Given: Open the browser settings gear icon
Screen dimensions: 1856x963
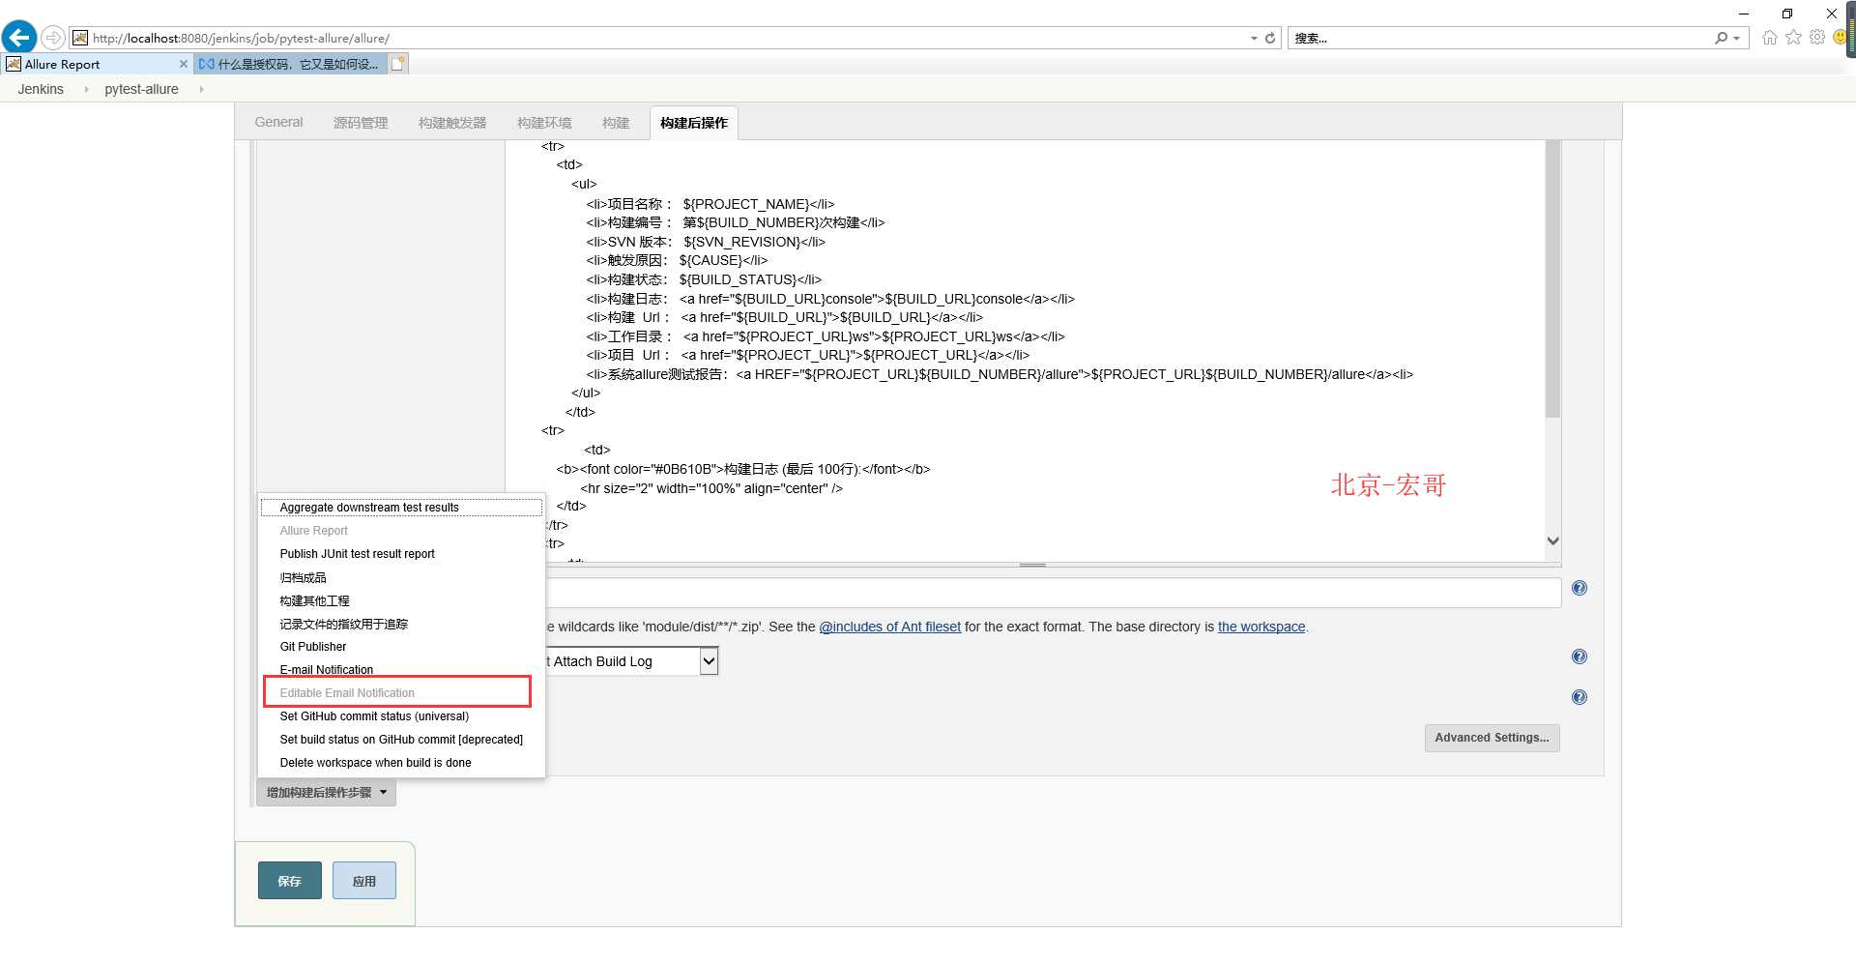Looking at the screenshot, I should [1817, 38].
